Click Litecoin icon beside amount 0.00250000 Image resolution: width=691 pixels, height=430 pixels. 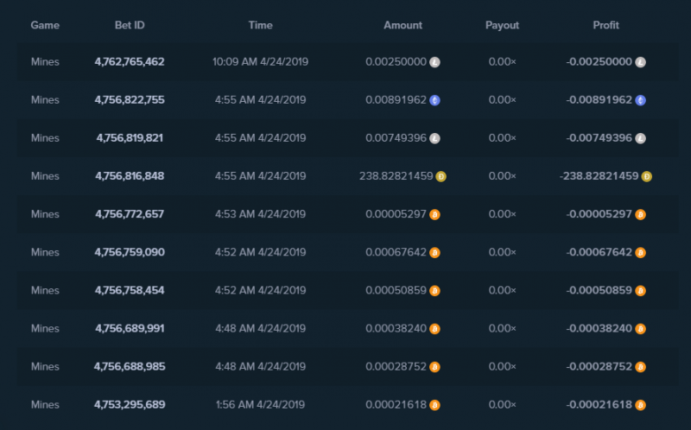435,62
